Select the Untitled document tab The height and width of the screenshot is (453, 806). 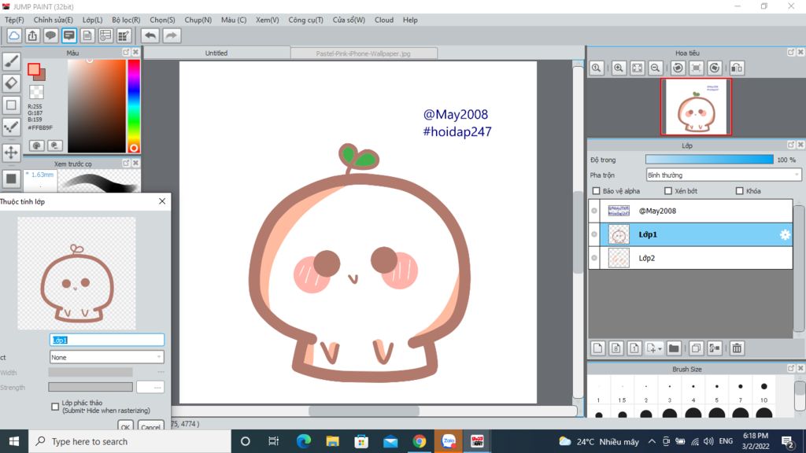216,53
